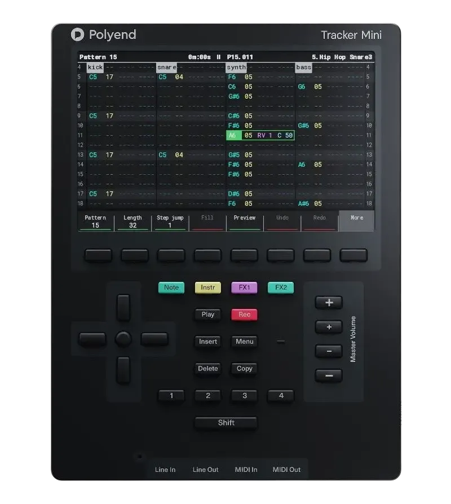Click the D-pad down arrow key
Screen dimensions: 451x504
tap(123, 370)
